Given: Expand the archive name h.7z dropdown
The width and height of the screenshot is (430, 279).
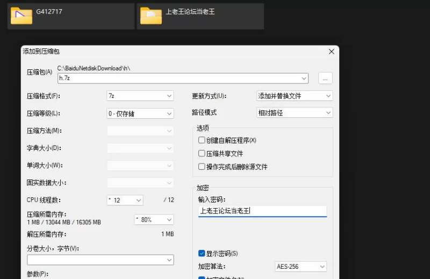Looking at the screenshot, I should pyautogui.click(x=304, y=78).
